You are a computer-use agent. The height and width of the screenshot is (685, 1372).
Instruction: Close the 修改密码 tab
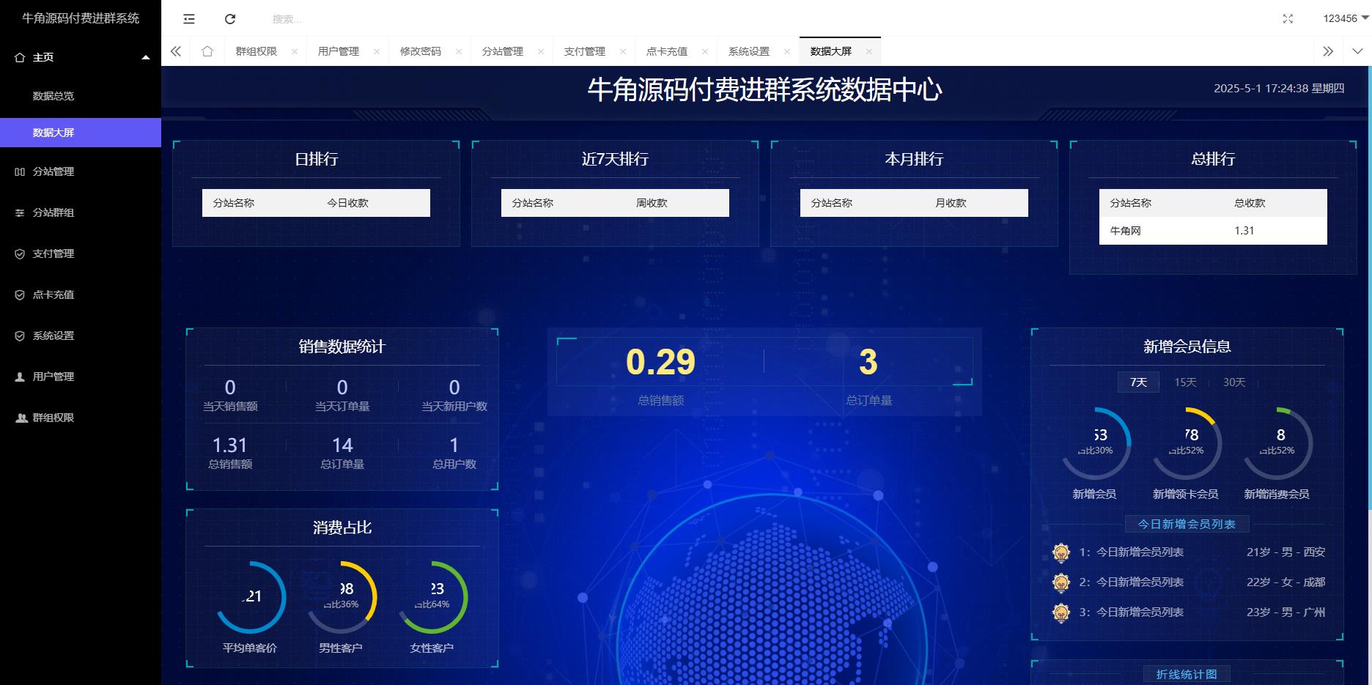point(459,51)
